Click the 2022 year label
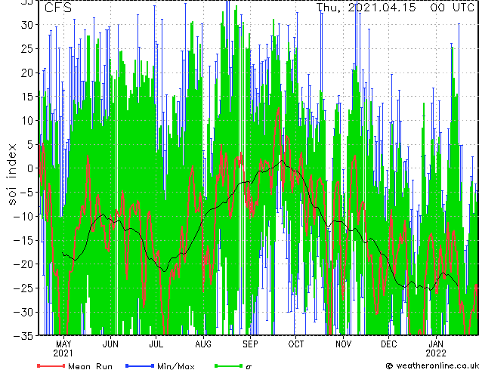The width and height of the screenshot is (479, 370). point(436,353)
